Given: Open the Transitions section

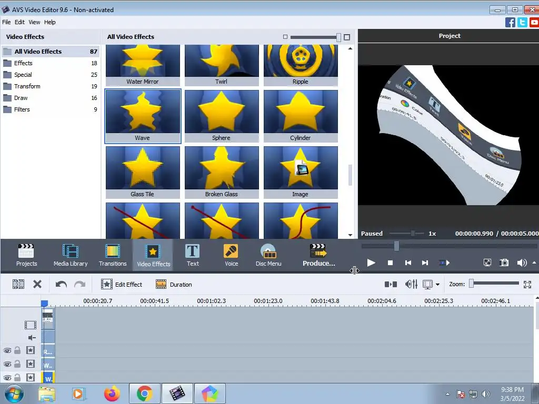Looking at the screenshot, I should click(113, 255).
